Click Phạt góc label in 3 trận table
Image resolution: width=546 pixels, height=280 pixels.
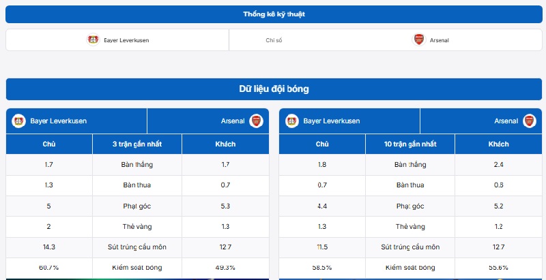pyautogui.click(x=137, y=206)
